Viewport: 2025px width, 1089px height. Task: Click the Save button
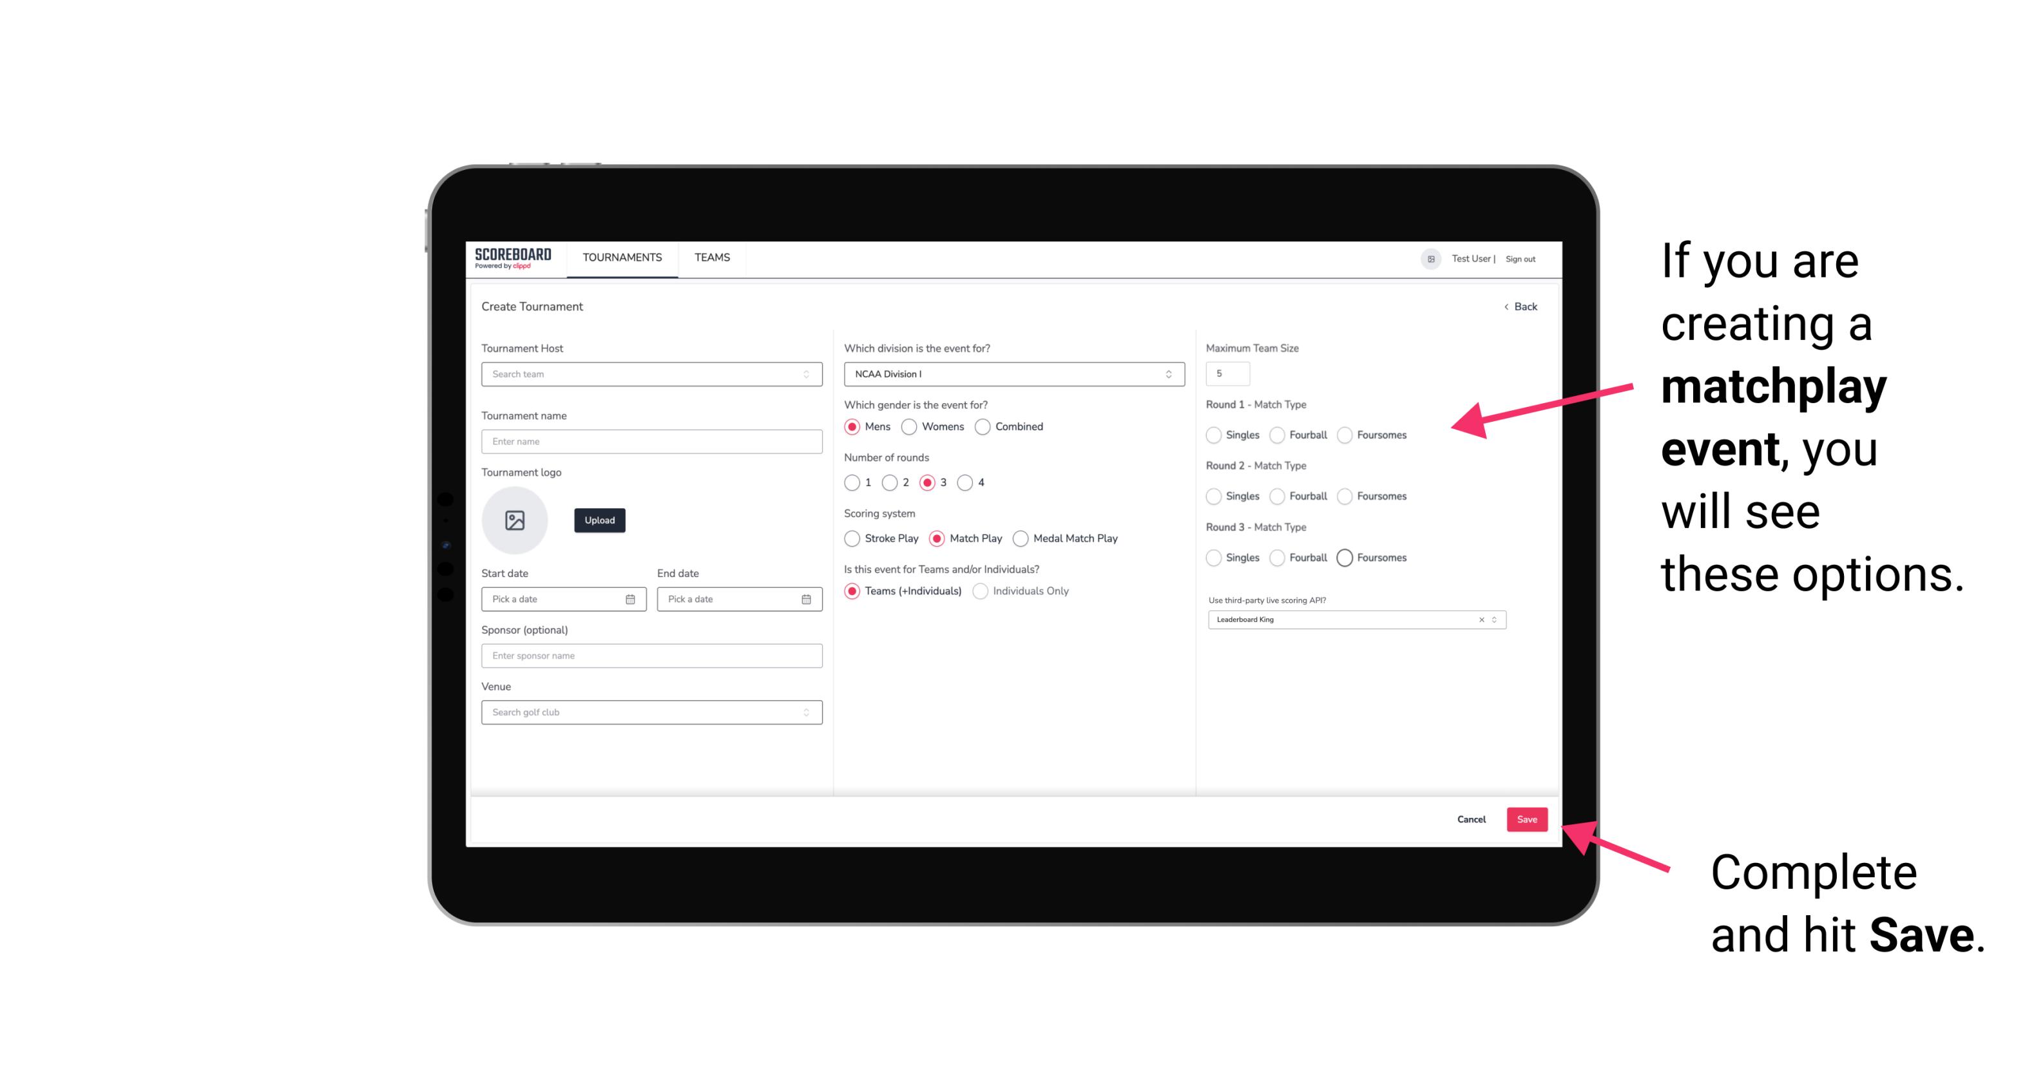(x=1529, y=818)
